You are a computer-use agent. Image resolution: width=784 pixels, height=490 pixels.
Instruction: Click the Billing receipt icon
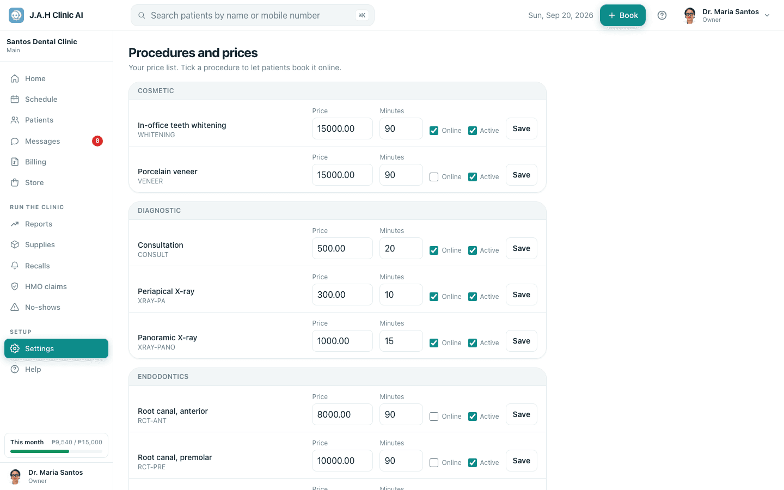(x=15, y=162)
